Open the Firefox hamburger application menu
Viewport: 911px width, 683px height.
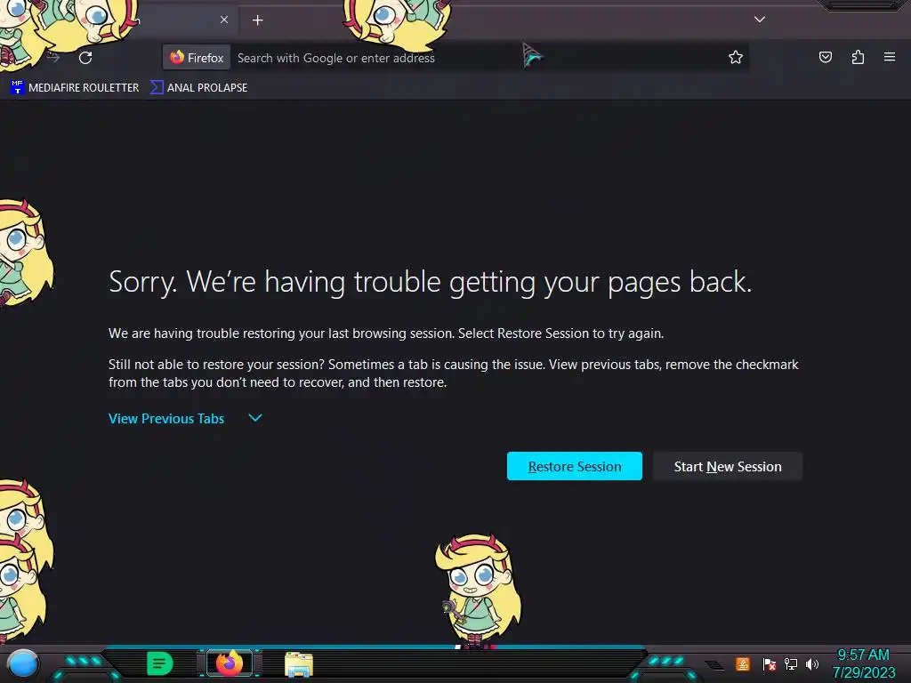pyautogui.click(x=890, y=57)
